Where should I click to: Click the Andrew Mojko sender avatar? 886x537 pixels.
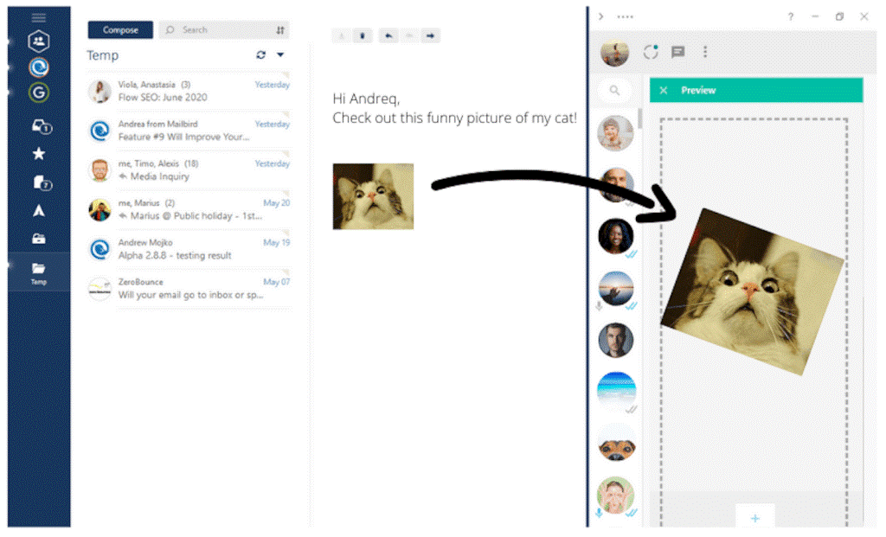click(x=100, y=249)
